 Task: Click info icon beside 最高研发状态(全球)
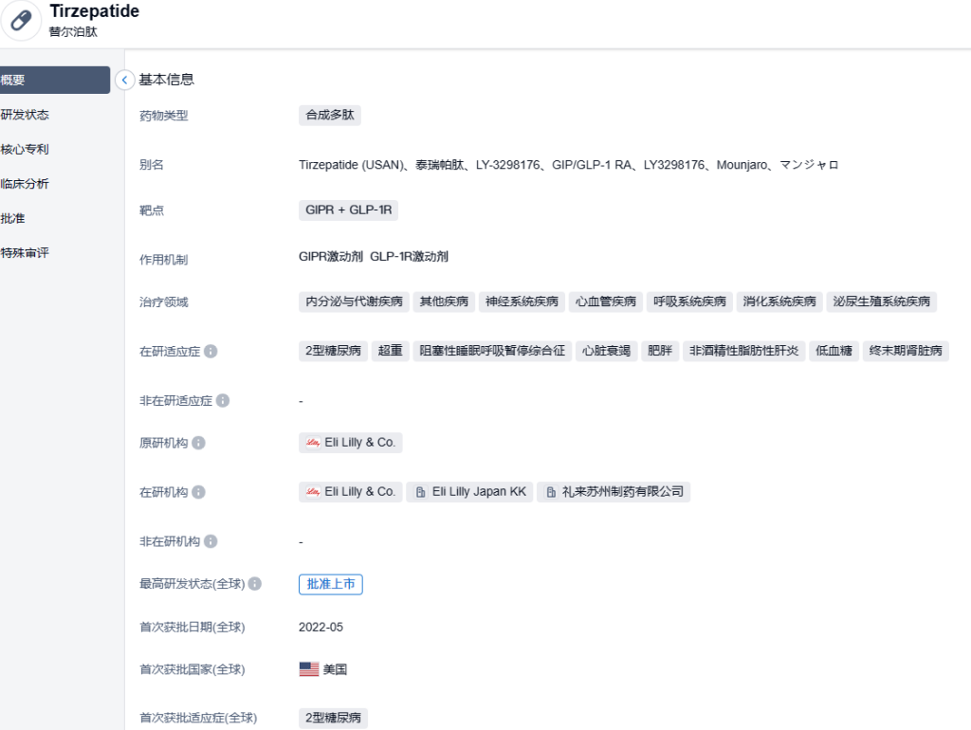pyautogui.click(x=255, y=584)
